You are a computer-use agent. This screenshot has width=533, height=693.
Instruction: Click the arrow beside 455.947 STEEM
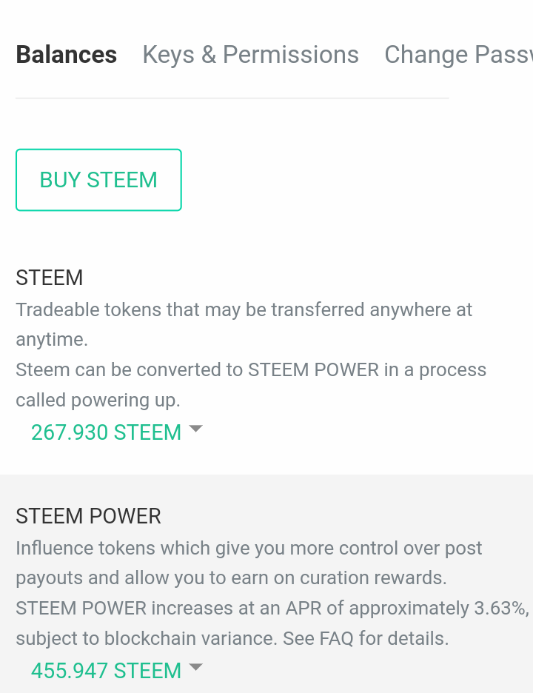tap(196, 667)
